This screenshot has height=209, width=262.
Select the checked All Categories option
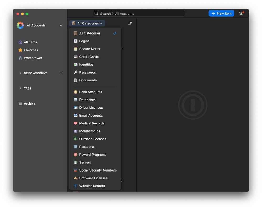tap(90, 33)
